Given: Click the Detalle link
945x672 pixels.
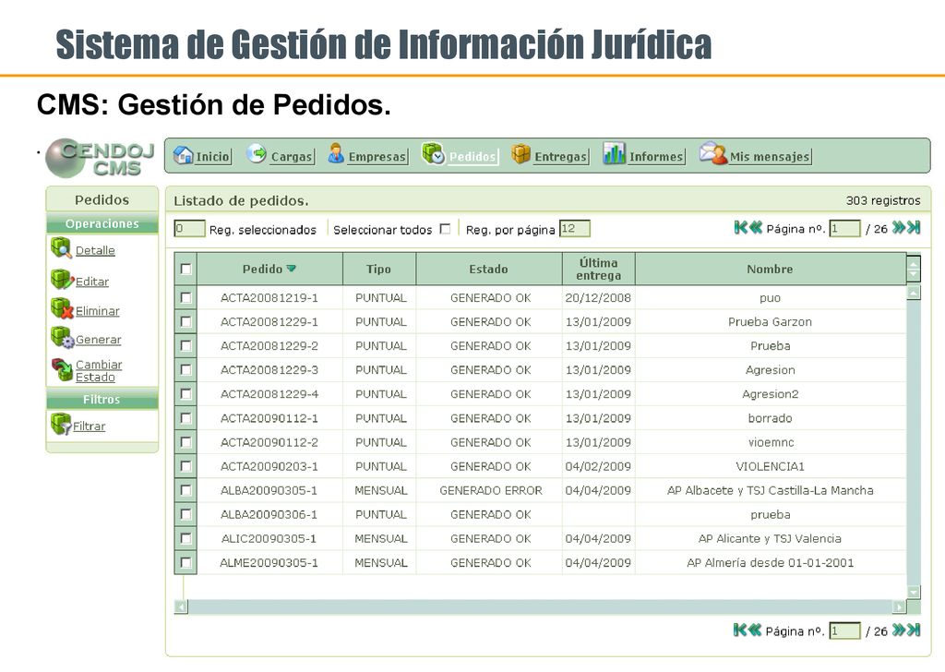Looking at the screenshot, I should (95, 250).
